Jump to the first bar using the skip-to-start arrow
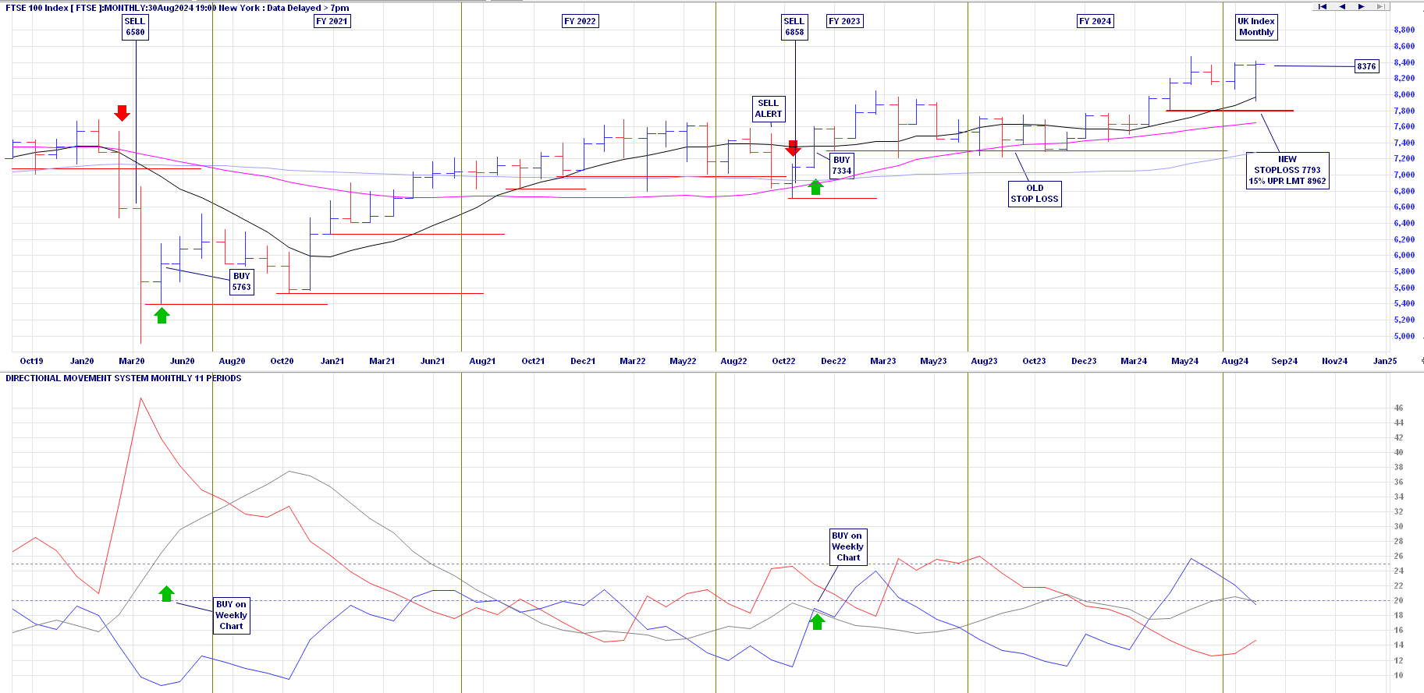Image resolution: width=1424 pixels, height=693 pixels. pyautogui.click(x=1323, y=6)
